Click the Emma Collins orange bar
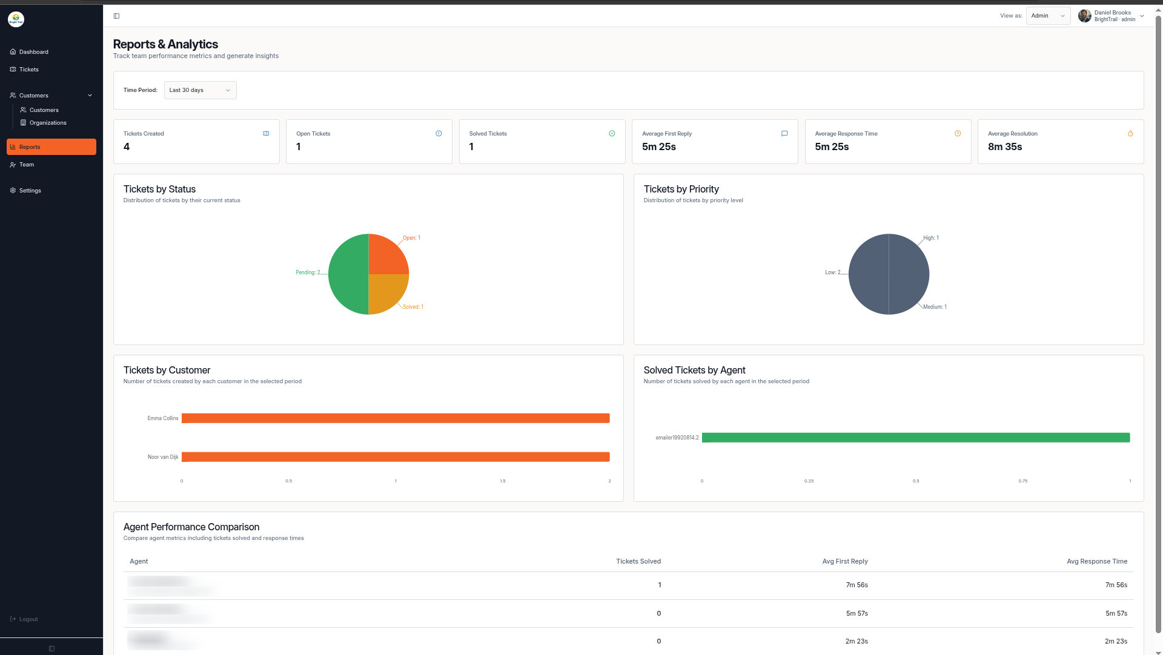 click(x=396, y=418)
